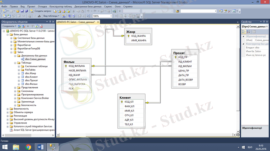Click the New Text Annotation 'ab' icon
Screen dimensions: 270x151
click(39, 16)
